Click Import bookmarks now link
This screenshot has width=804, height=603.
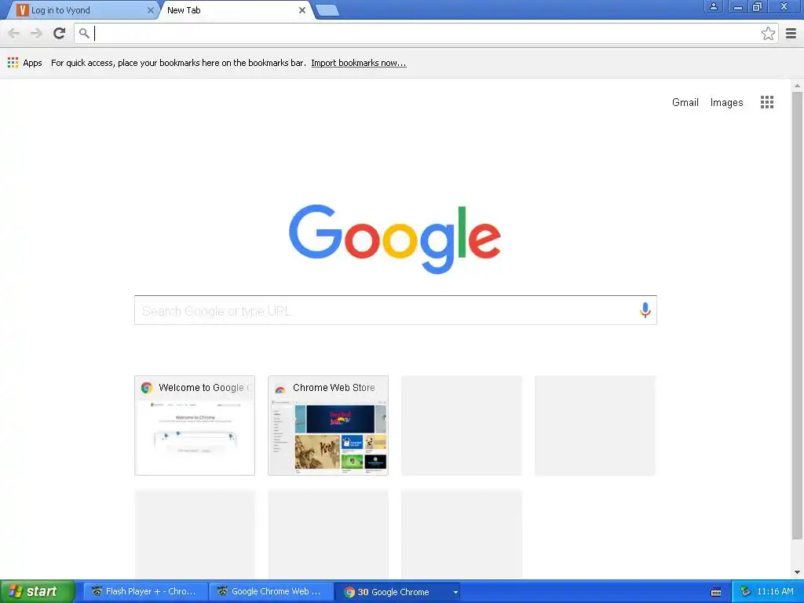(358, 63)
